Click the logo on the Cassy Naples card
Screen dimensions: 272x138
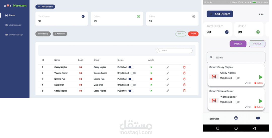click(214, 76)
